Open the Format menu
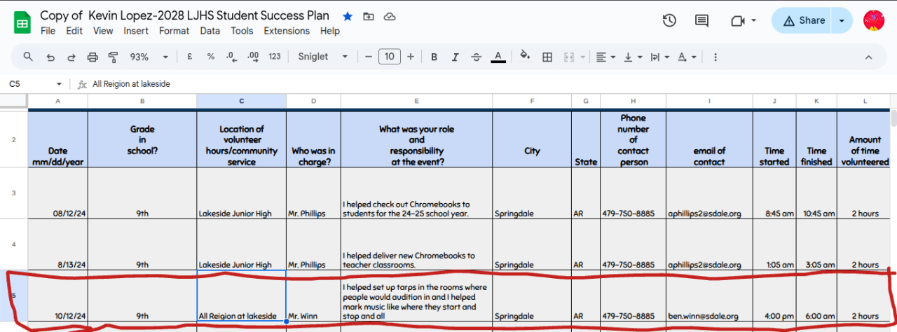The image size is (897, 332). pos(174,31)
